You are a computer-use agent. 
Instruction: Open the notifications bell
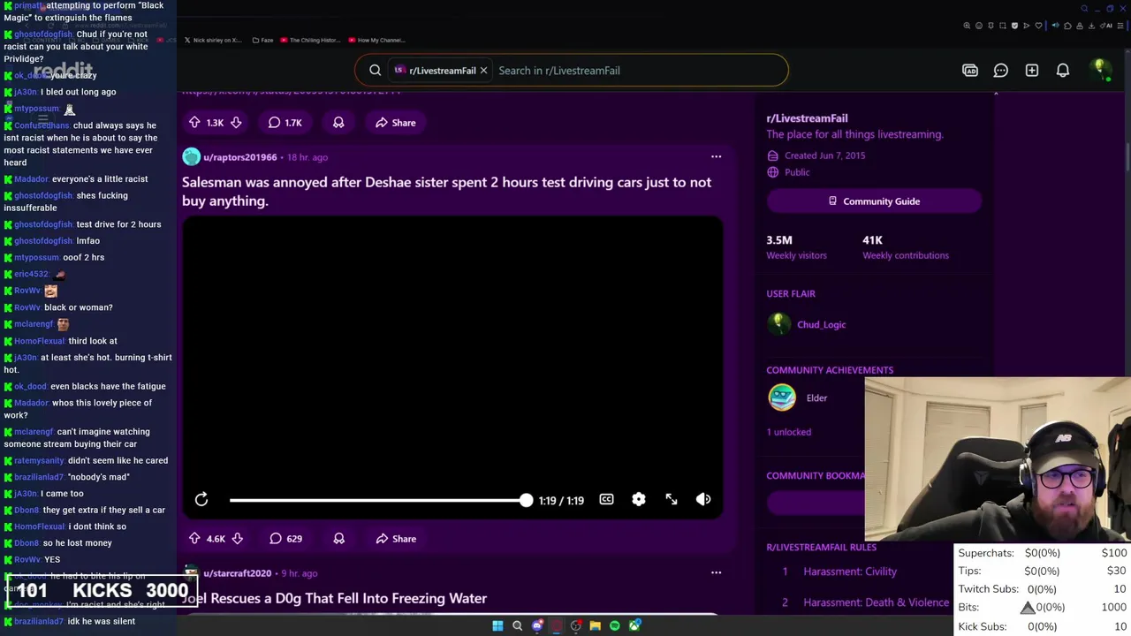(1063, 71)
